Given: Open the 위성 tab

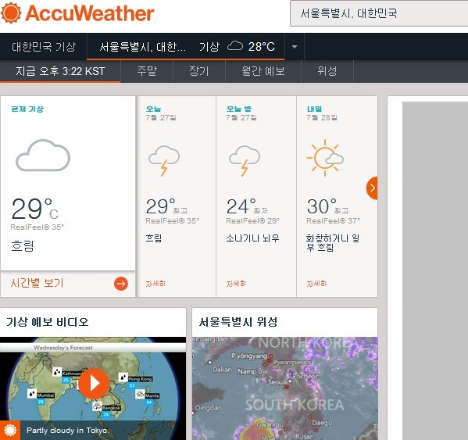Looking at the screenshot, I should click(x=327, y=71).
